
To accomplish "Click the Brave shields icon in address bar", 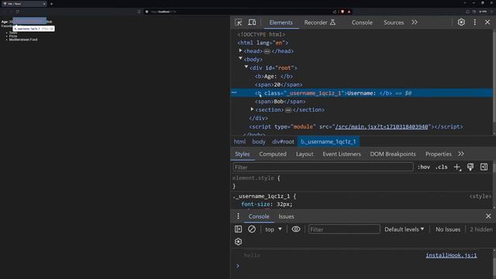I will point(343,12).
